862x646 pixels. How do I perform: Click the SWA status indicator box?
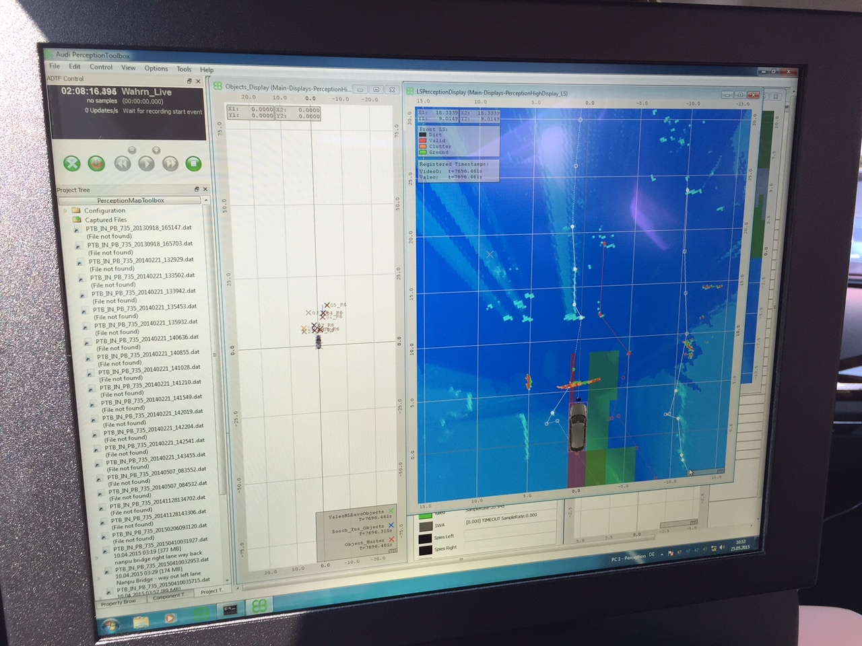point(426,526)
